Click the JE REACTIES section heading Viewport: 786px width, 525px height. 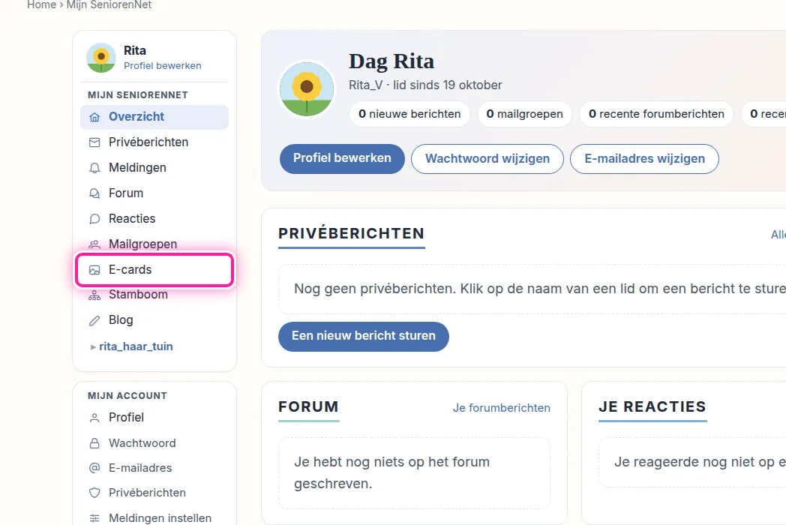coord(652,406)
